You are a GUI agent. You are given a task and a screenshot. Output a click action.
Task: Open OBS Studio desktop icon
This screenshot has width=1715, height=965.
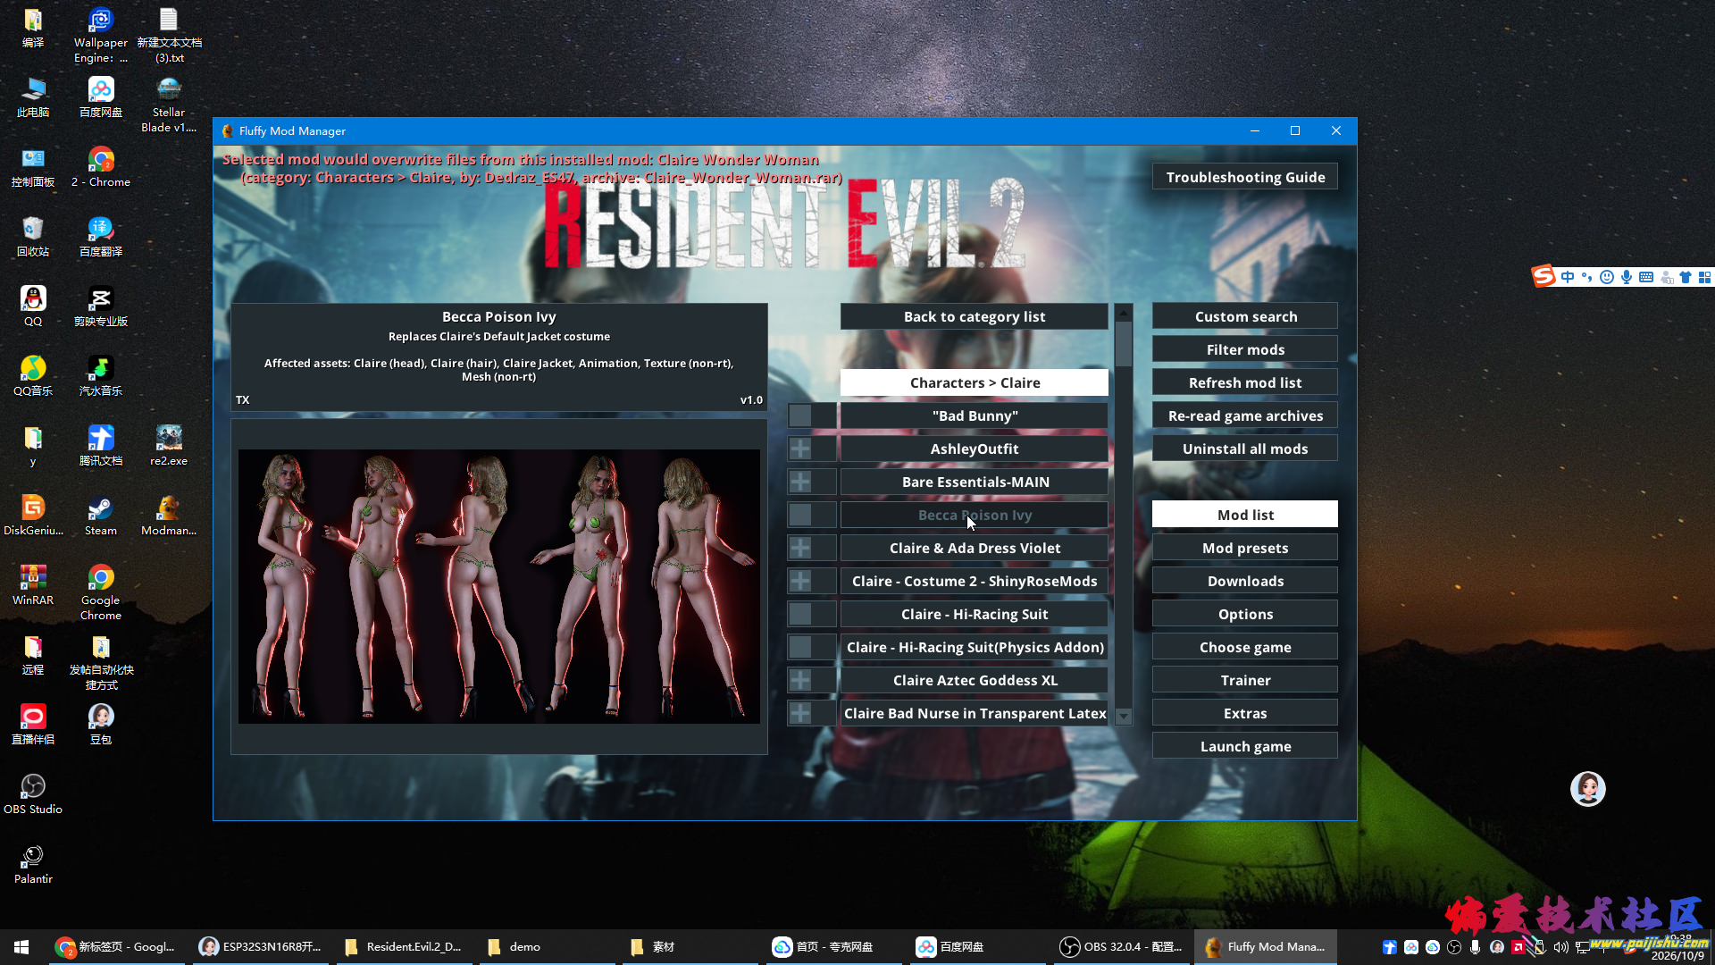(33, 794)
